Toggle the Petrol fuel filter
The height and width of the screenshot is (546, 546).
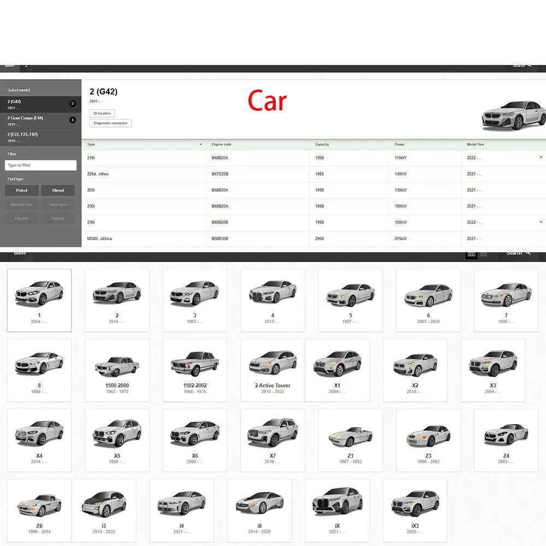[22, 191]
